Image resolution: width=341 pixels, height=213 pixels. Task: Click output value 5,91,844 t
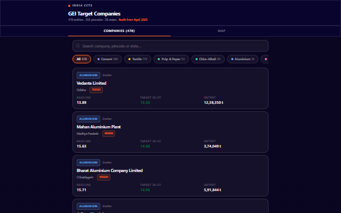pos(212,190)
